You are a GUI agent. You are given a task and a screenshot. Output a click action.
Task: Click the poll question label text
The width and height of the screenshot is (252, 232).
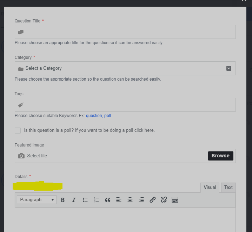89,130
